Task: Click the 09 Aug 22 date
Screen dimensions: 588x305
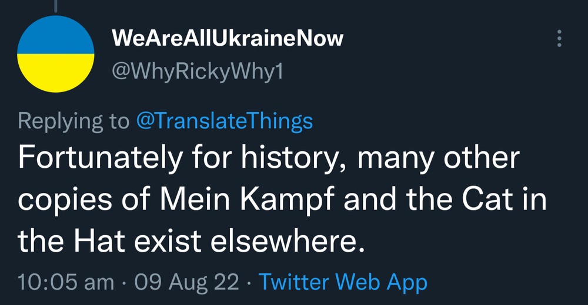Action: point(187,283)
